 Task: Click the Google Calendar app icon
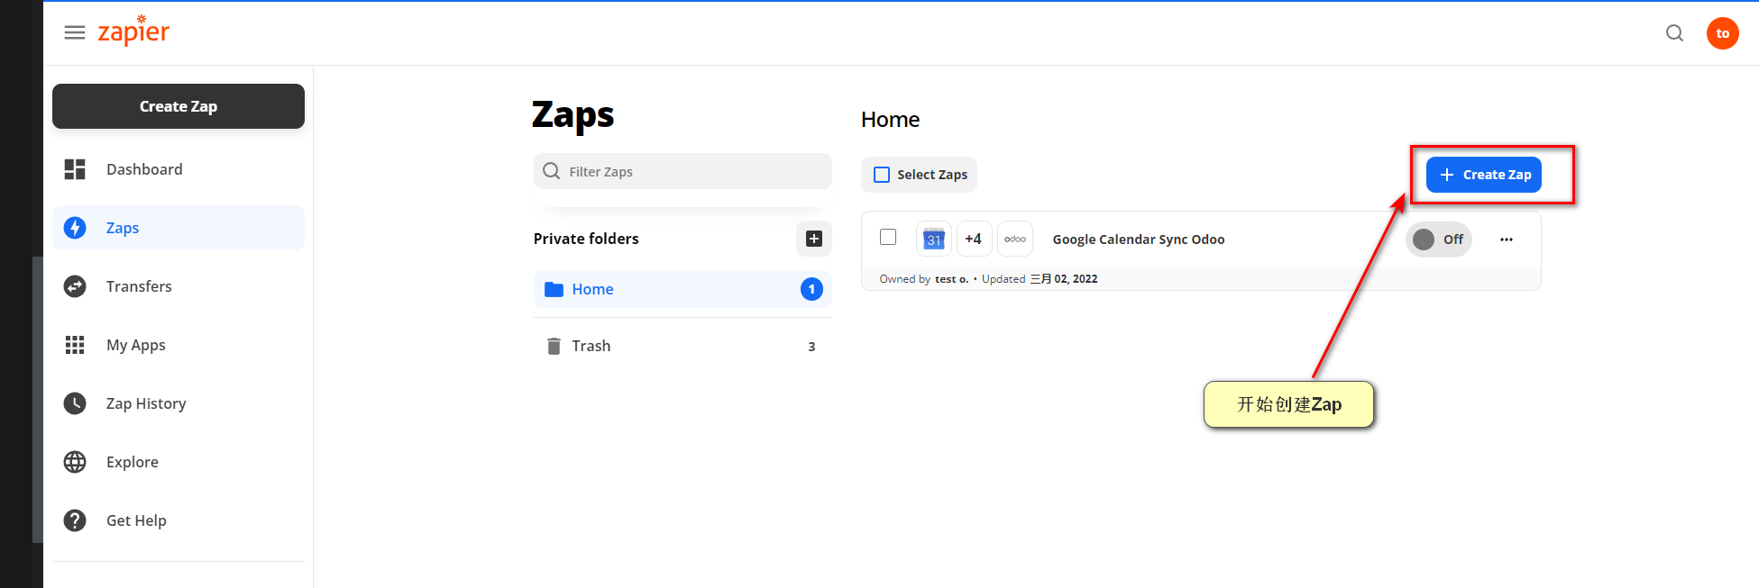(933, 239)
